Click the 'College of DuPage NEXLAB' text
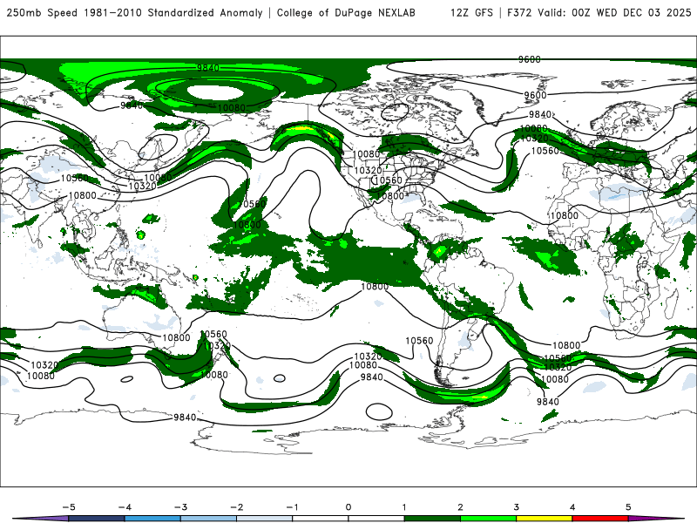 point(346,12)
